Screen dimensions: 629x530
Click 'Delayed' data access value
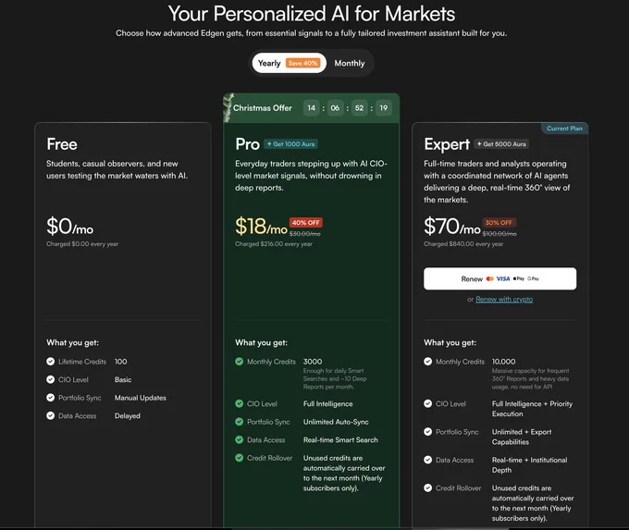tap(128, 415)
